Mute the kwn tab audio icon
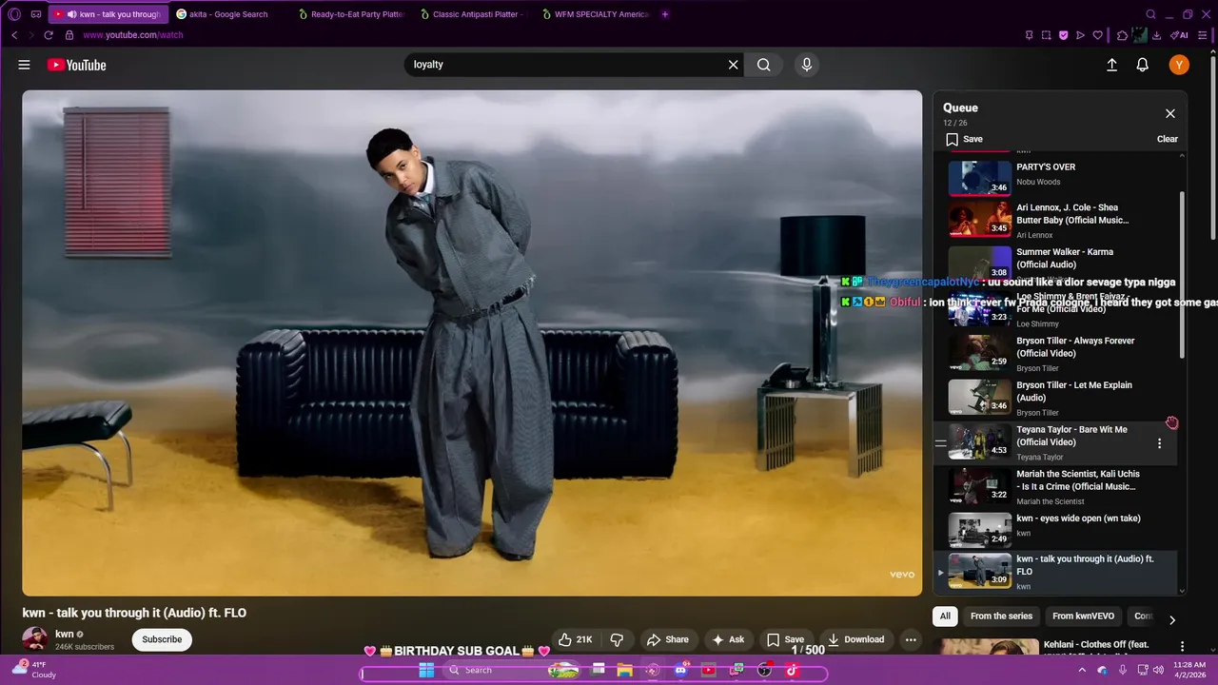Image resolution: width=1218 pixels, height=685 pixels. 71,14
